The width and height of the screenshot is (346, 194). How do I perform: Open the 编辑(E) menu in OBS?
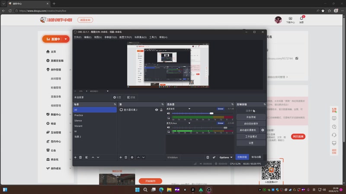click(x=88, y=37)
